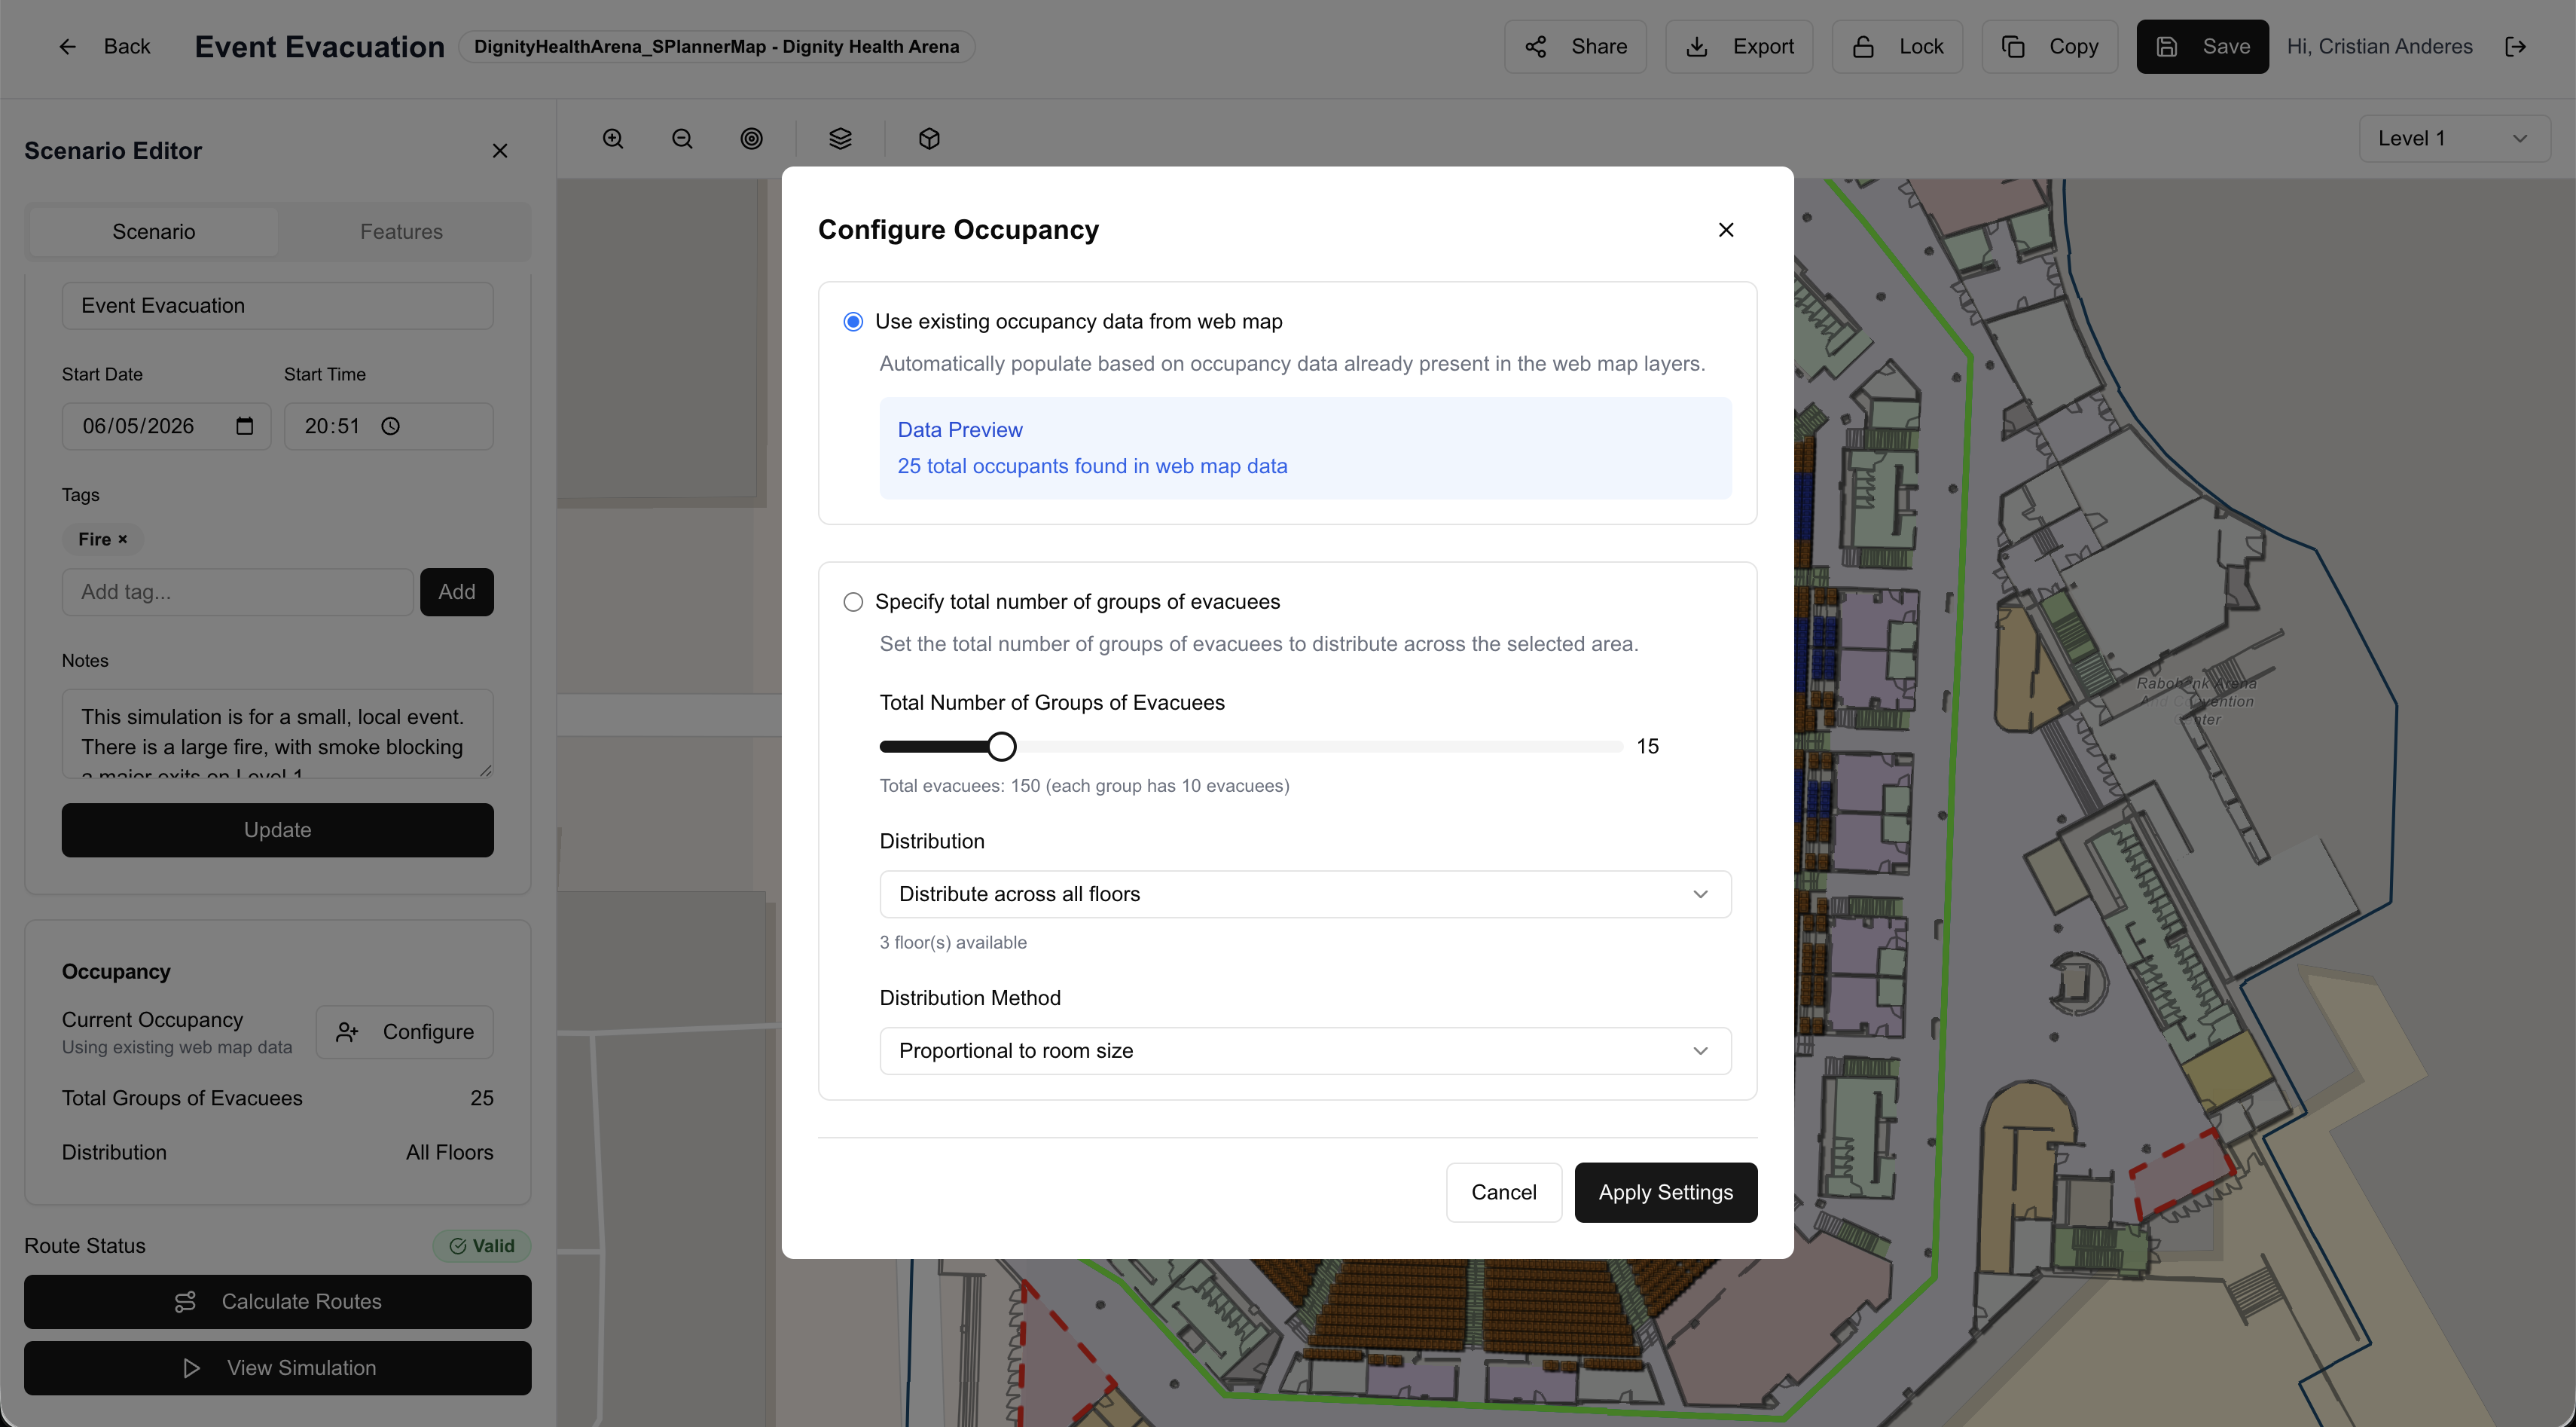Image resolution: width=2576 pixels, height=1427 pixels.
Task: Click the zoom in magnifier icon
Action: 613,139
